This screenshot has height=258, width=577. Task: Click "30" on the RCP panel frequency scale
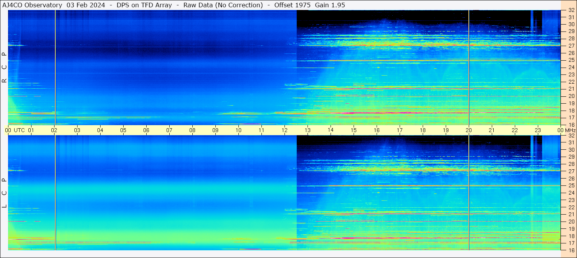click(x=571, y=24)
